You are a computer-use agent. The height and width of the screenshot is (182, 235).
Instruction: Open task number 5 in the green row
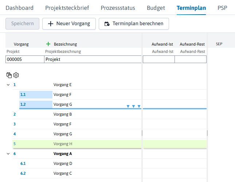click(x=15, y=144)
